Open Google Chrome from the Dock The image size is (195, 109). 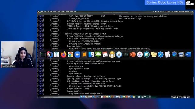[70, 54]
